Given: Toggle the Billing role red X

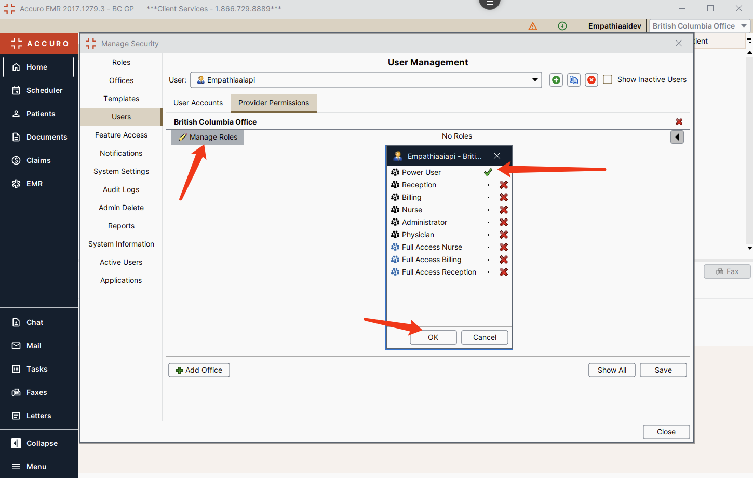Looking at the screenshot, I should click(504, 197).
